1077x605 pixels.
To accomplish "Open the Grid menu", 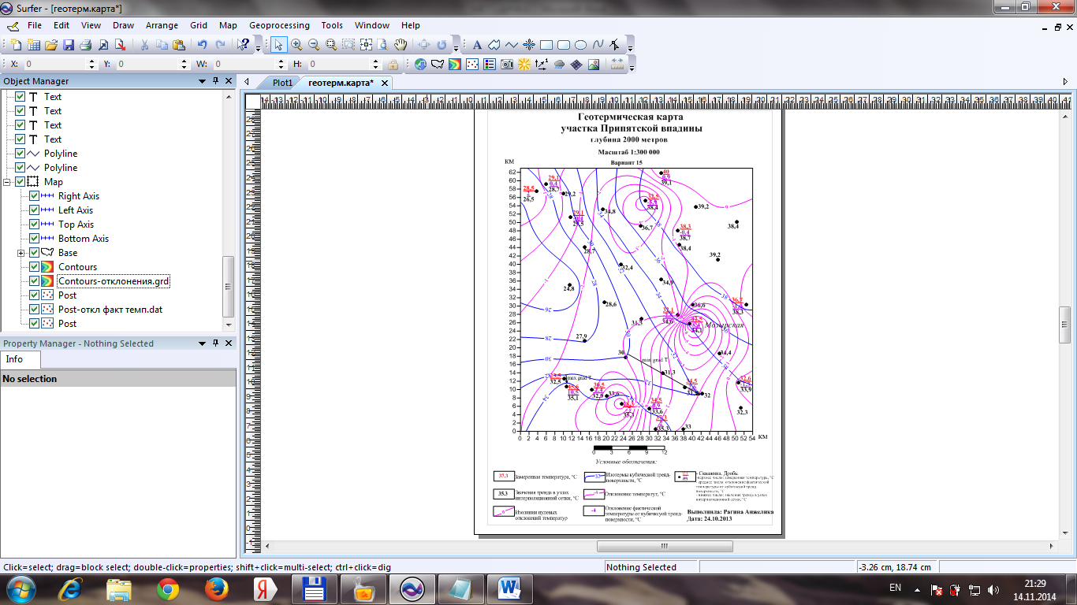I will (x=199, y=25).
